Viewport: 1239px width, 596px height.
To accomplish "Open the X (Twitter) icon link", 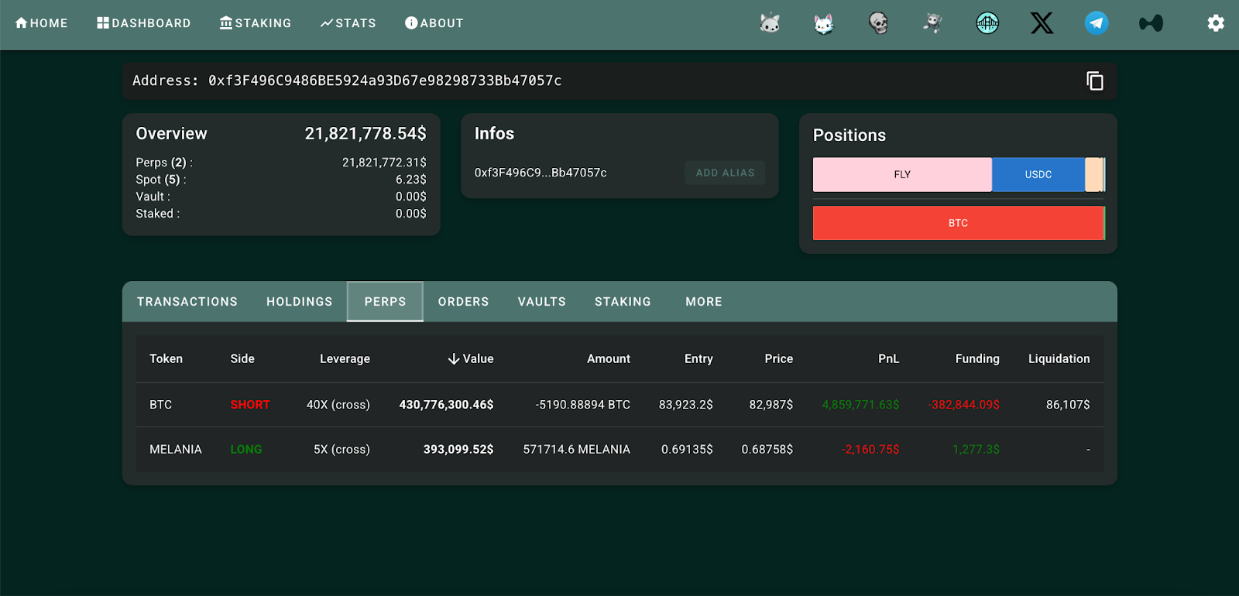I will [x=1042, y=23].
